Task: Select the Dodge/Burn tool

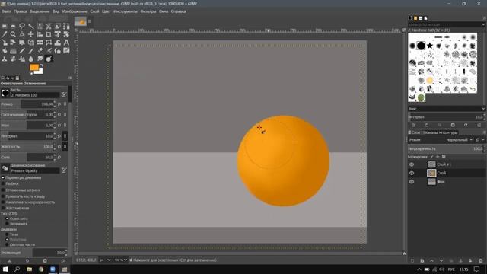Action: pos(49,59)
